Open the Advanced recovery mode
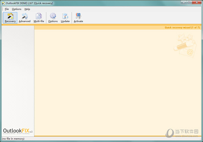 (25, 18)
